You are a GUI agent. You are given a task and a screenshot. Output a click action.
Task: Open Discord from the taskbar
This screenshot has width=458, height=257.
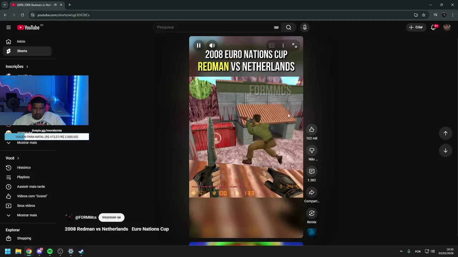39,251
